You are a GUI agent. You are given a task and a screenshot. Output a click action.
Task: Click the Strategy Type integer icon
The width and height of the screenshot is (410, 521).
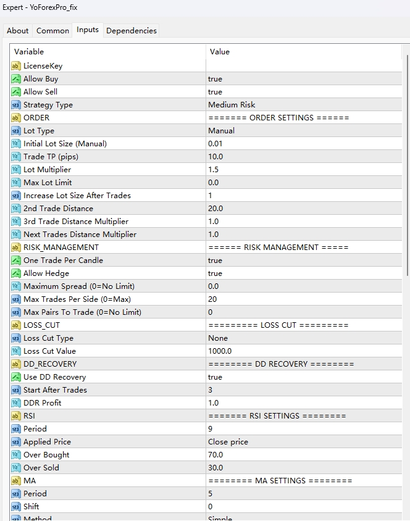click(x=15, y=105)
